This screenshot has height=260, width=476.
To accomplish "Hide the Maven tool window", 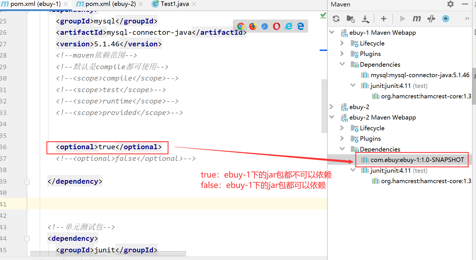I will pos(465,4).
